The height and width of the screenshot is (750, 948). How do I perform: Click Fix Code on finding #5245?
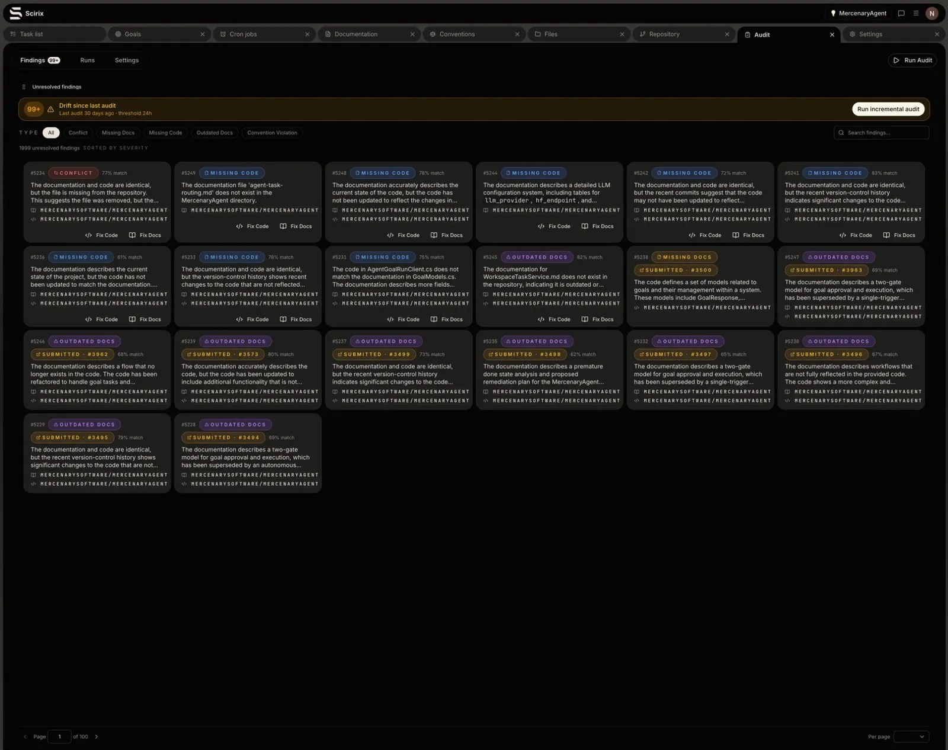(554, 319)
